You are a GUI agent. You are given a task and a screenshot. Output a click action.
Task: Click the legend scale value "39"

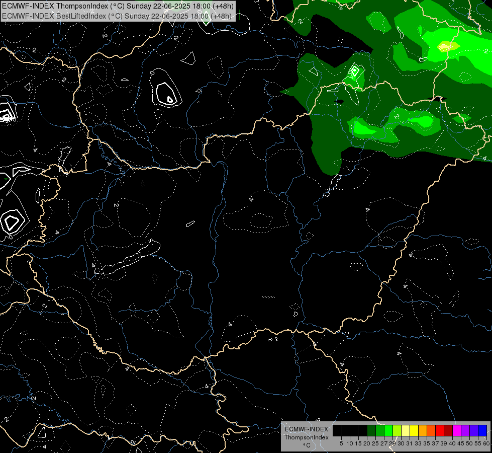pos(444,443)
